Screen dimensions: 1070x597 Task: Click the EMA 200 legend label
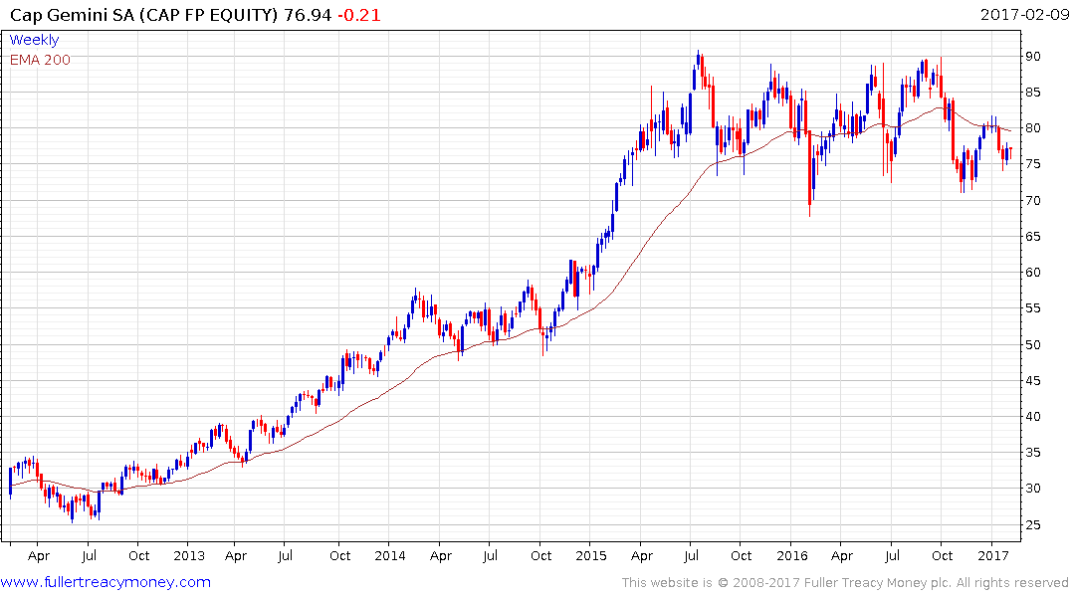[x=40, y=60]
